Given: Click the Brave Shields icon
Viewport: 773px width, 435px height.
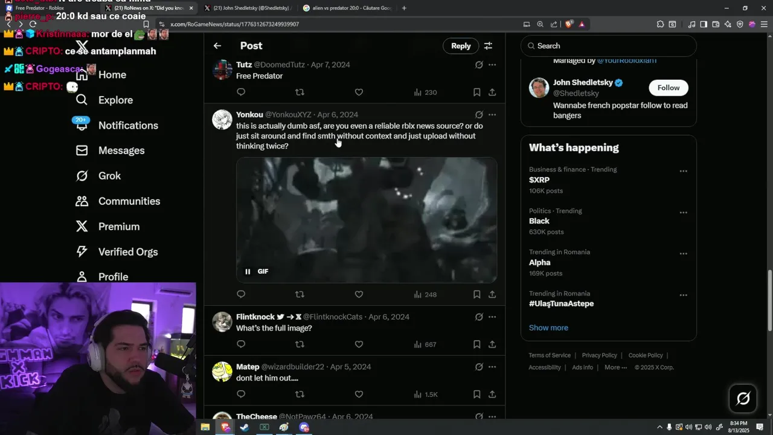Looking at the screenshot, I should click(568, 24).
